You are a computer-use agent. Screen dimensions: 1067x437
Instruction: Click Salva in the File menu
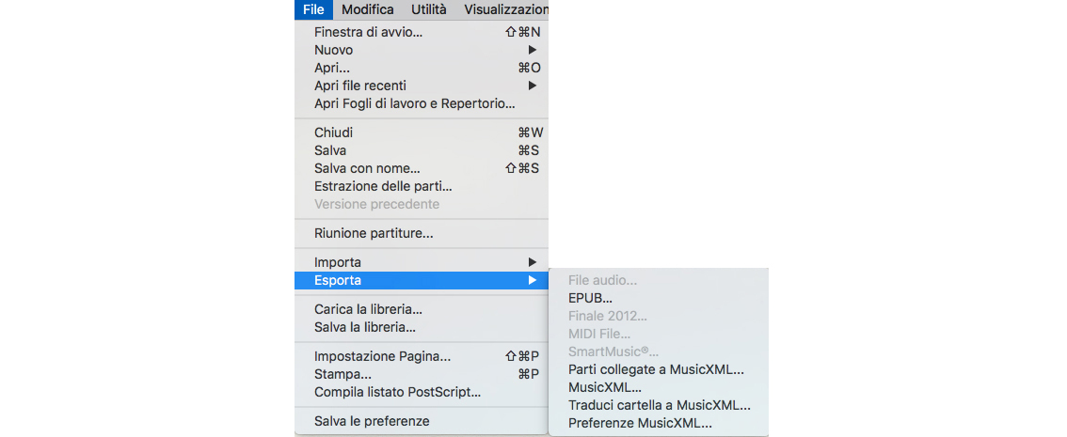click(330, 150)
